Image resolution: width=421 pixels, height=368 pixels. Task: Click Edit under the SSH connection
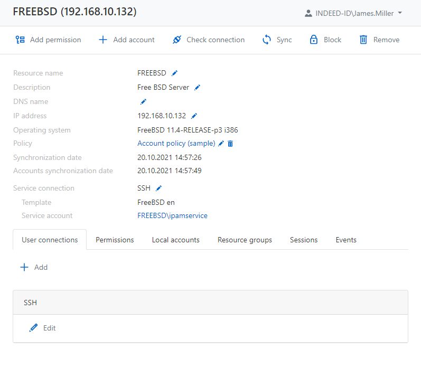pos(42,328)
